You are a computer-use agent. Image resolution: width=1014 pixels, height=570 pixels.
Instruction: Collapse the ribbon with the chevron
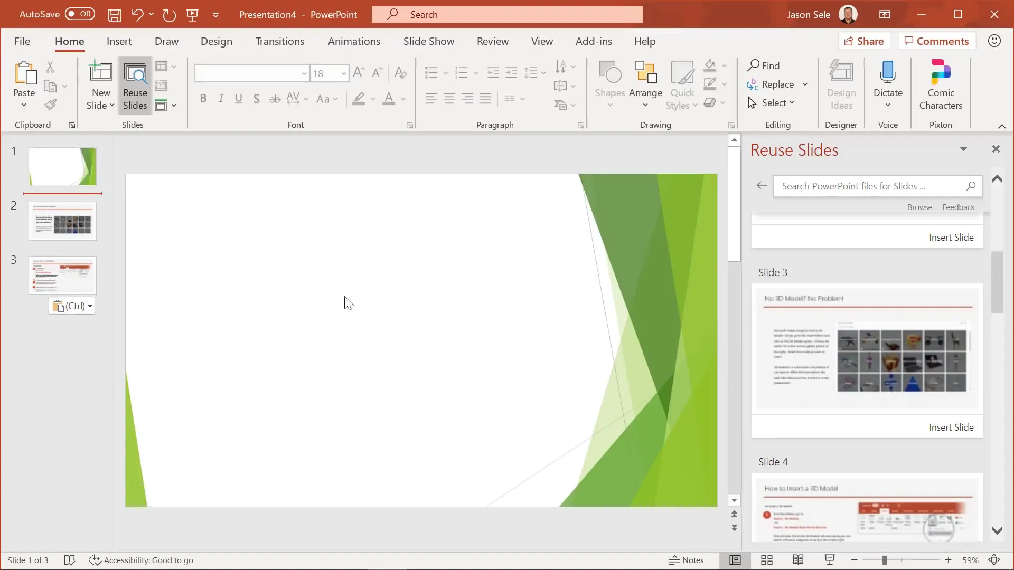(x=1001, y=126)
